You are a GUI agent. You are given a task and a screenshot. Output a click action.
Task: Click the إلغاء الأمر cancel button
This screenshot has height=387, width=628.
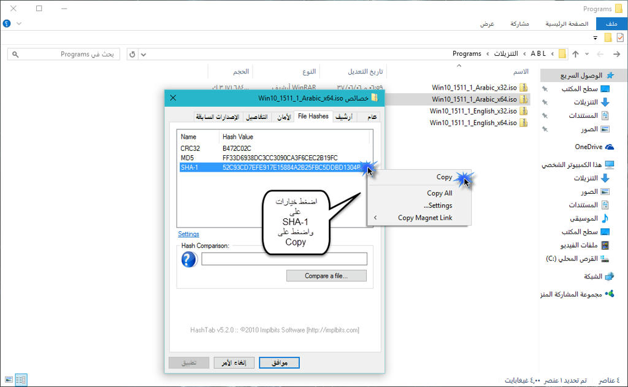coord(234,362)
